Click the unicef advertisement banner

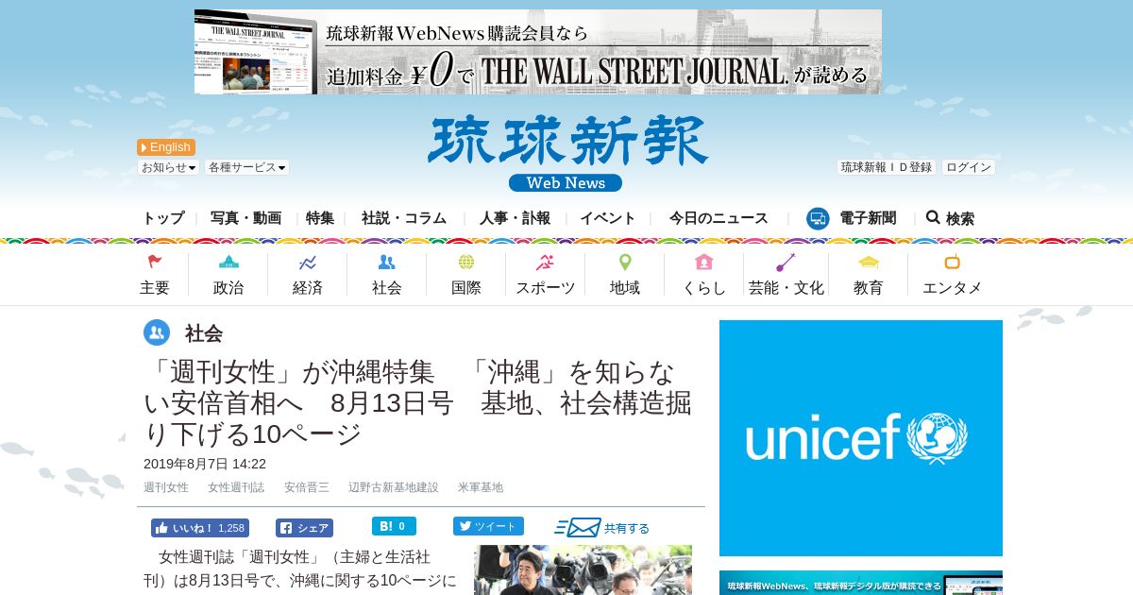[861, 438]
